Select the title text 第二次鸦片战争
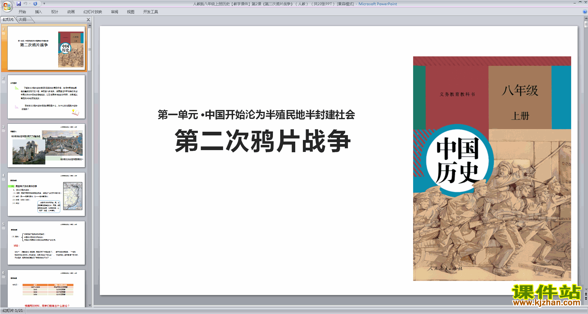The height and width of the screenshot is (314, 588). [262, 141]
